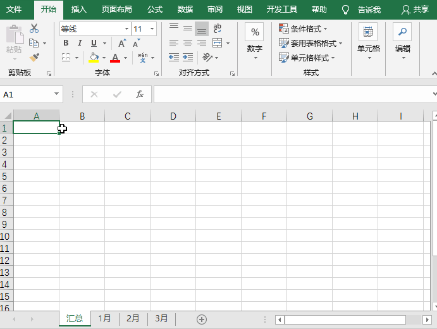Screen dimensions: 437x329
Task: Toggle bold formatting
Action: point(66,43)
